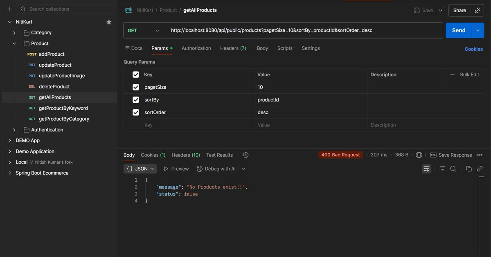The width and height of the screenshot is (491, 257).
Task: Click the save disk icon
Action: [417, 10]
